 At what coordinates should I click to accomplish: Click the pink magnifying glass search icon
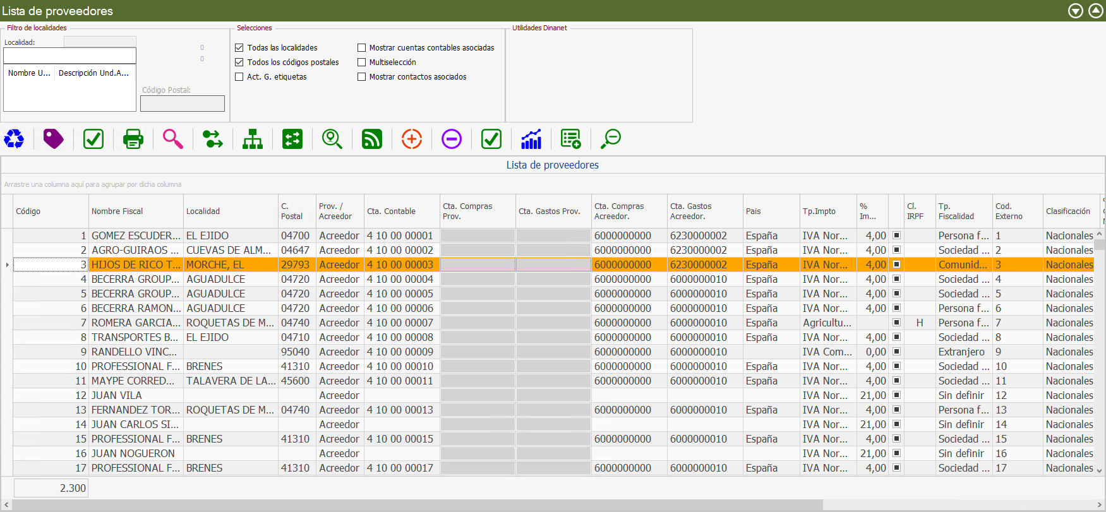[x=172, y=139]
